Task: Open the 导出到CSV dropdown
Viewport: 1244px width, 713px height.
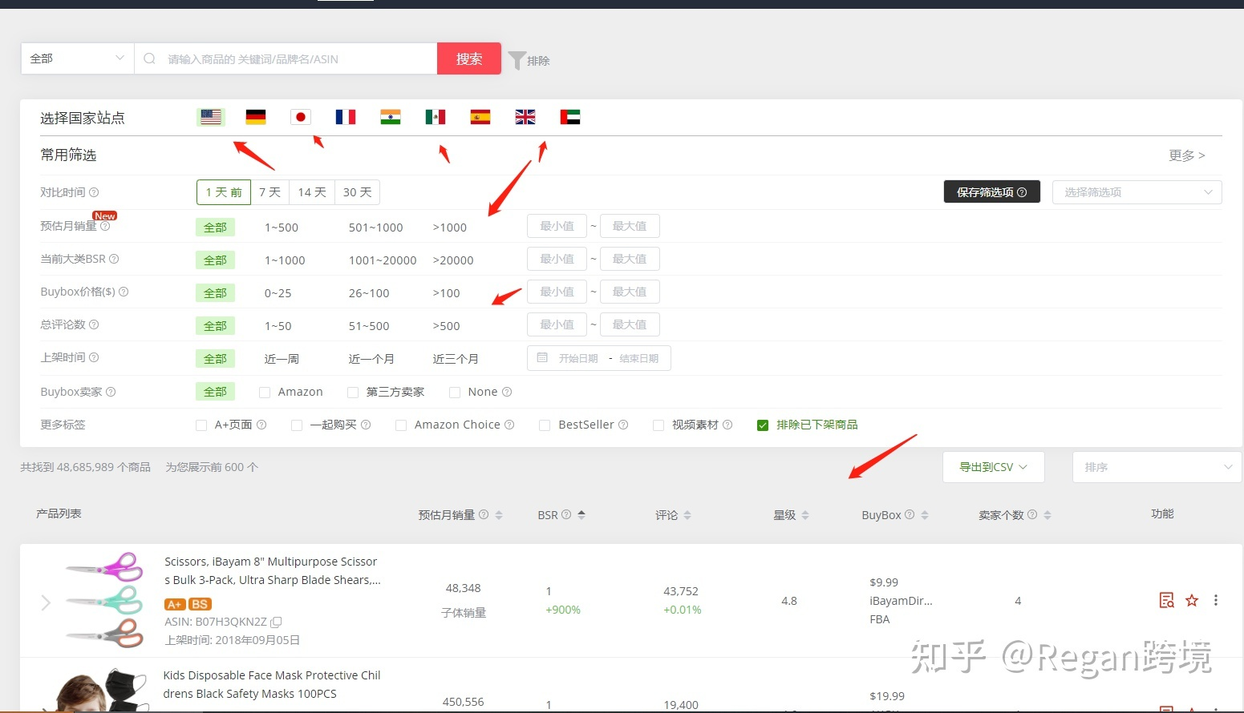Action: click(x=993, y=466)
